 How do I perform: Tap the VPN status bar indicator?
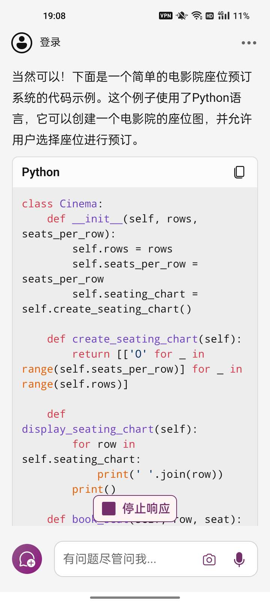[x=165, y=16]
